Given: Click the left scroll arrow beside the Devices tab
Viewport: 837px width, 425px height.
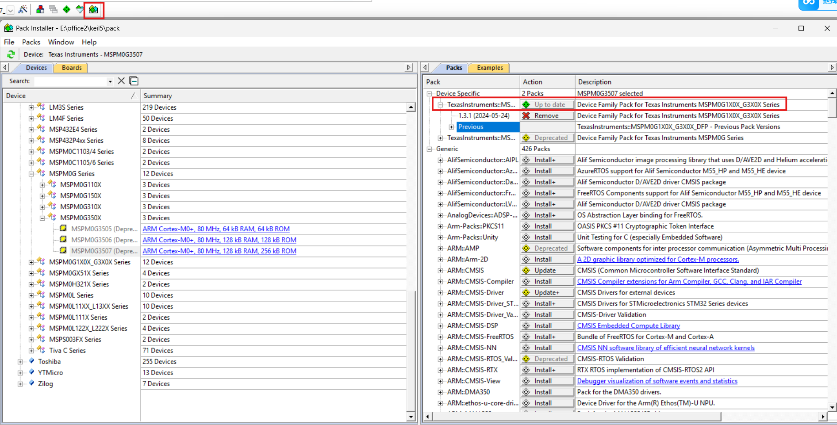Looking at the screenshot, I should pyautogui.click(x=4, y=67).
